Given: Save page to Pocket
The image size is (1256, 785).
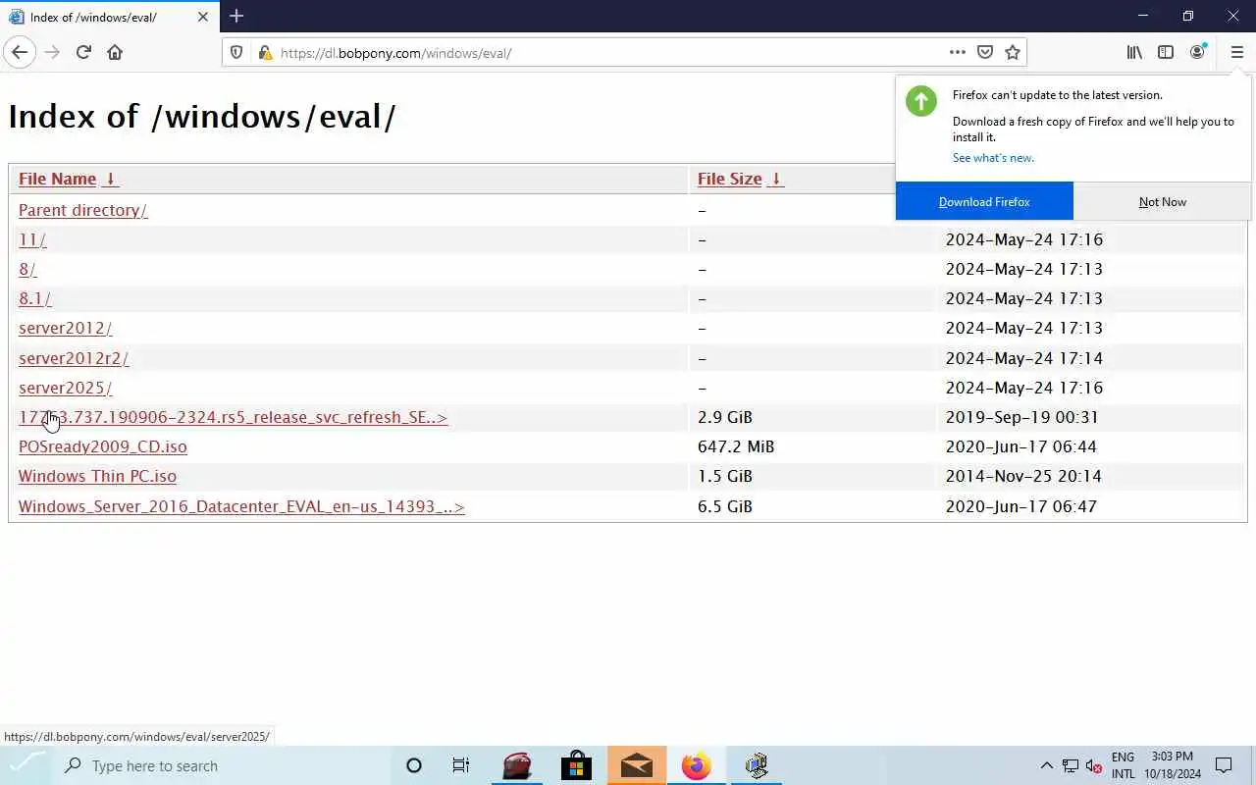Looking at the screenshot, I should tap(985, 52).
